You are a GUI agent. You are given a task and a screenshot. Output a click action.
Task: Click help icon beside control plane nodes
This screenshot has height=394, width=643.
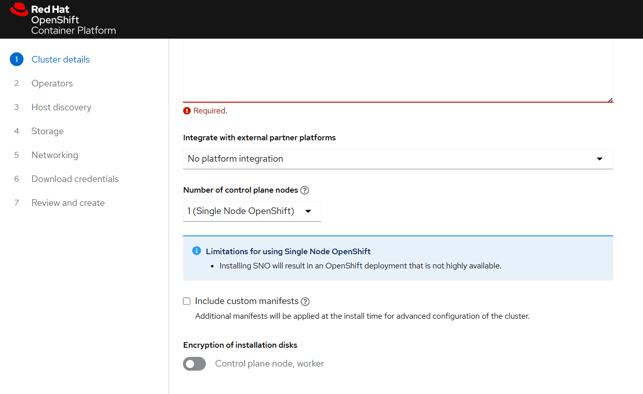[305, 190]
